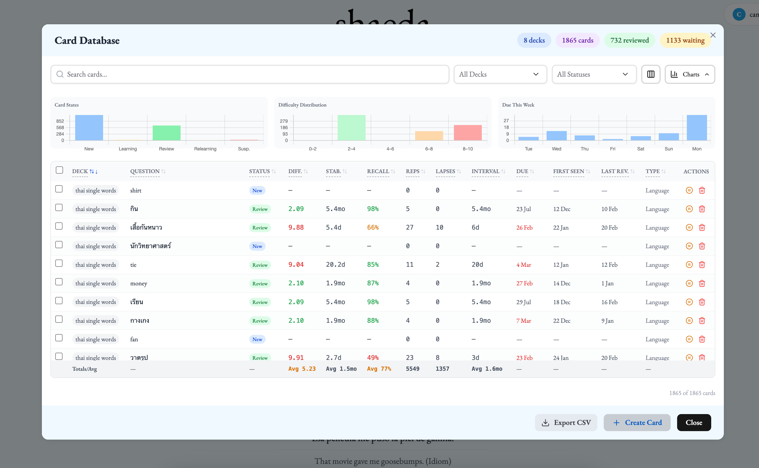Screen dimensions: 759x468
Task: Delete the 'tie' card with trash icon
Action: click(x=702, y=265)
